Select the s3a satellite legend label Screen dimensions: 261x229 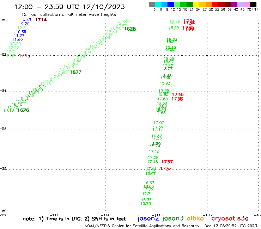(x=243, y=218)
